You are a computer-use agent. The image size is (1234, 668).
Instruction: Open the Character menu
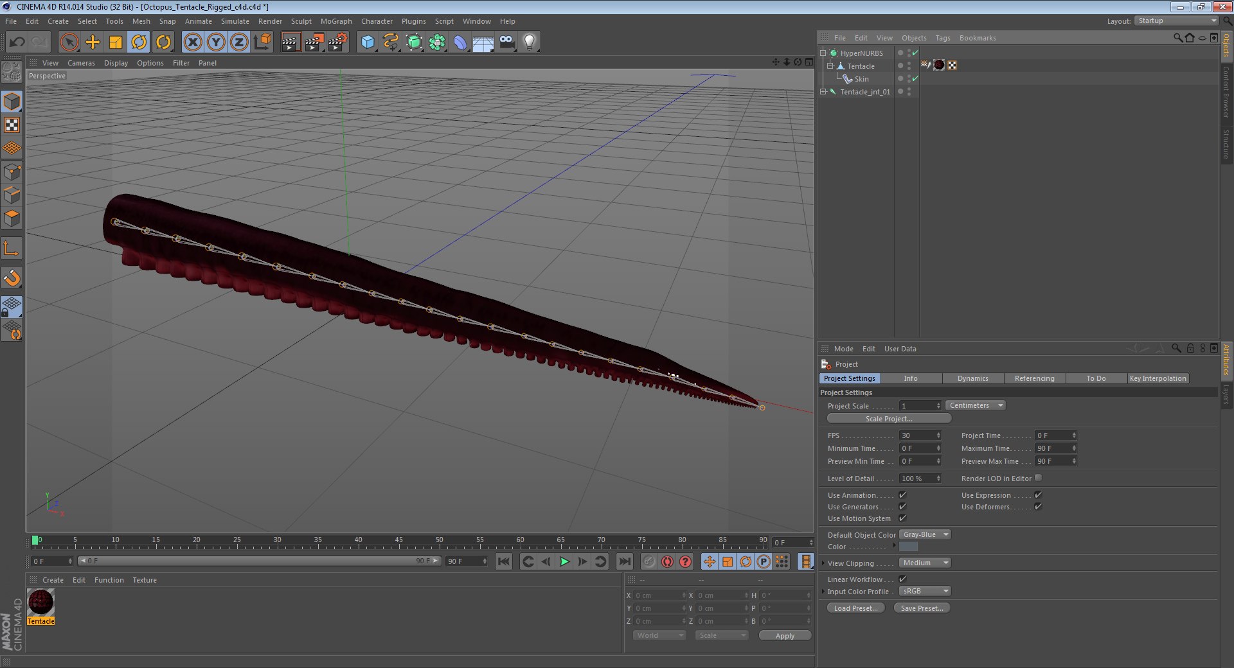click(x=377, y=21)
